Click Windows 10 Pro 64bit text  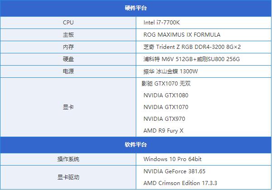click(172, 159)
